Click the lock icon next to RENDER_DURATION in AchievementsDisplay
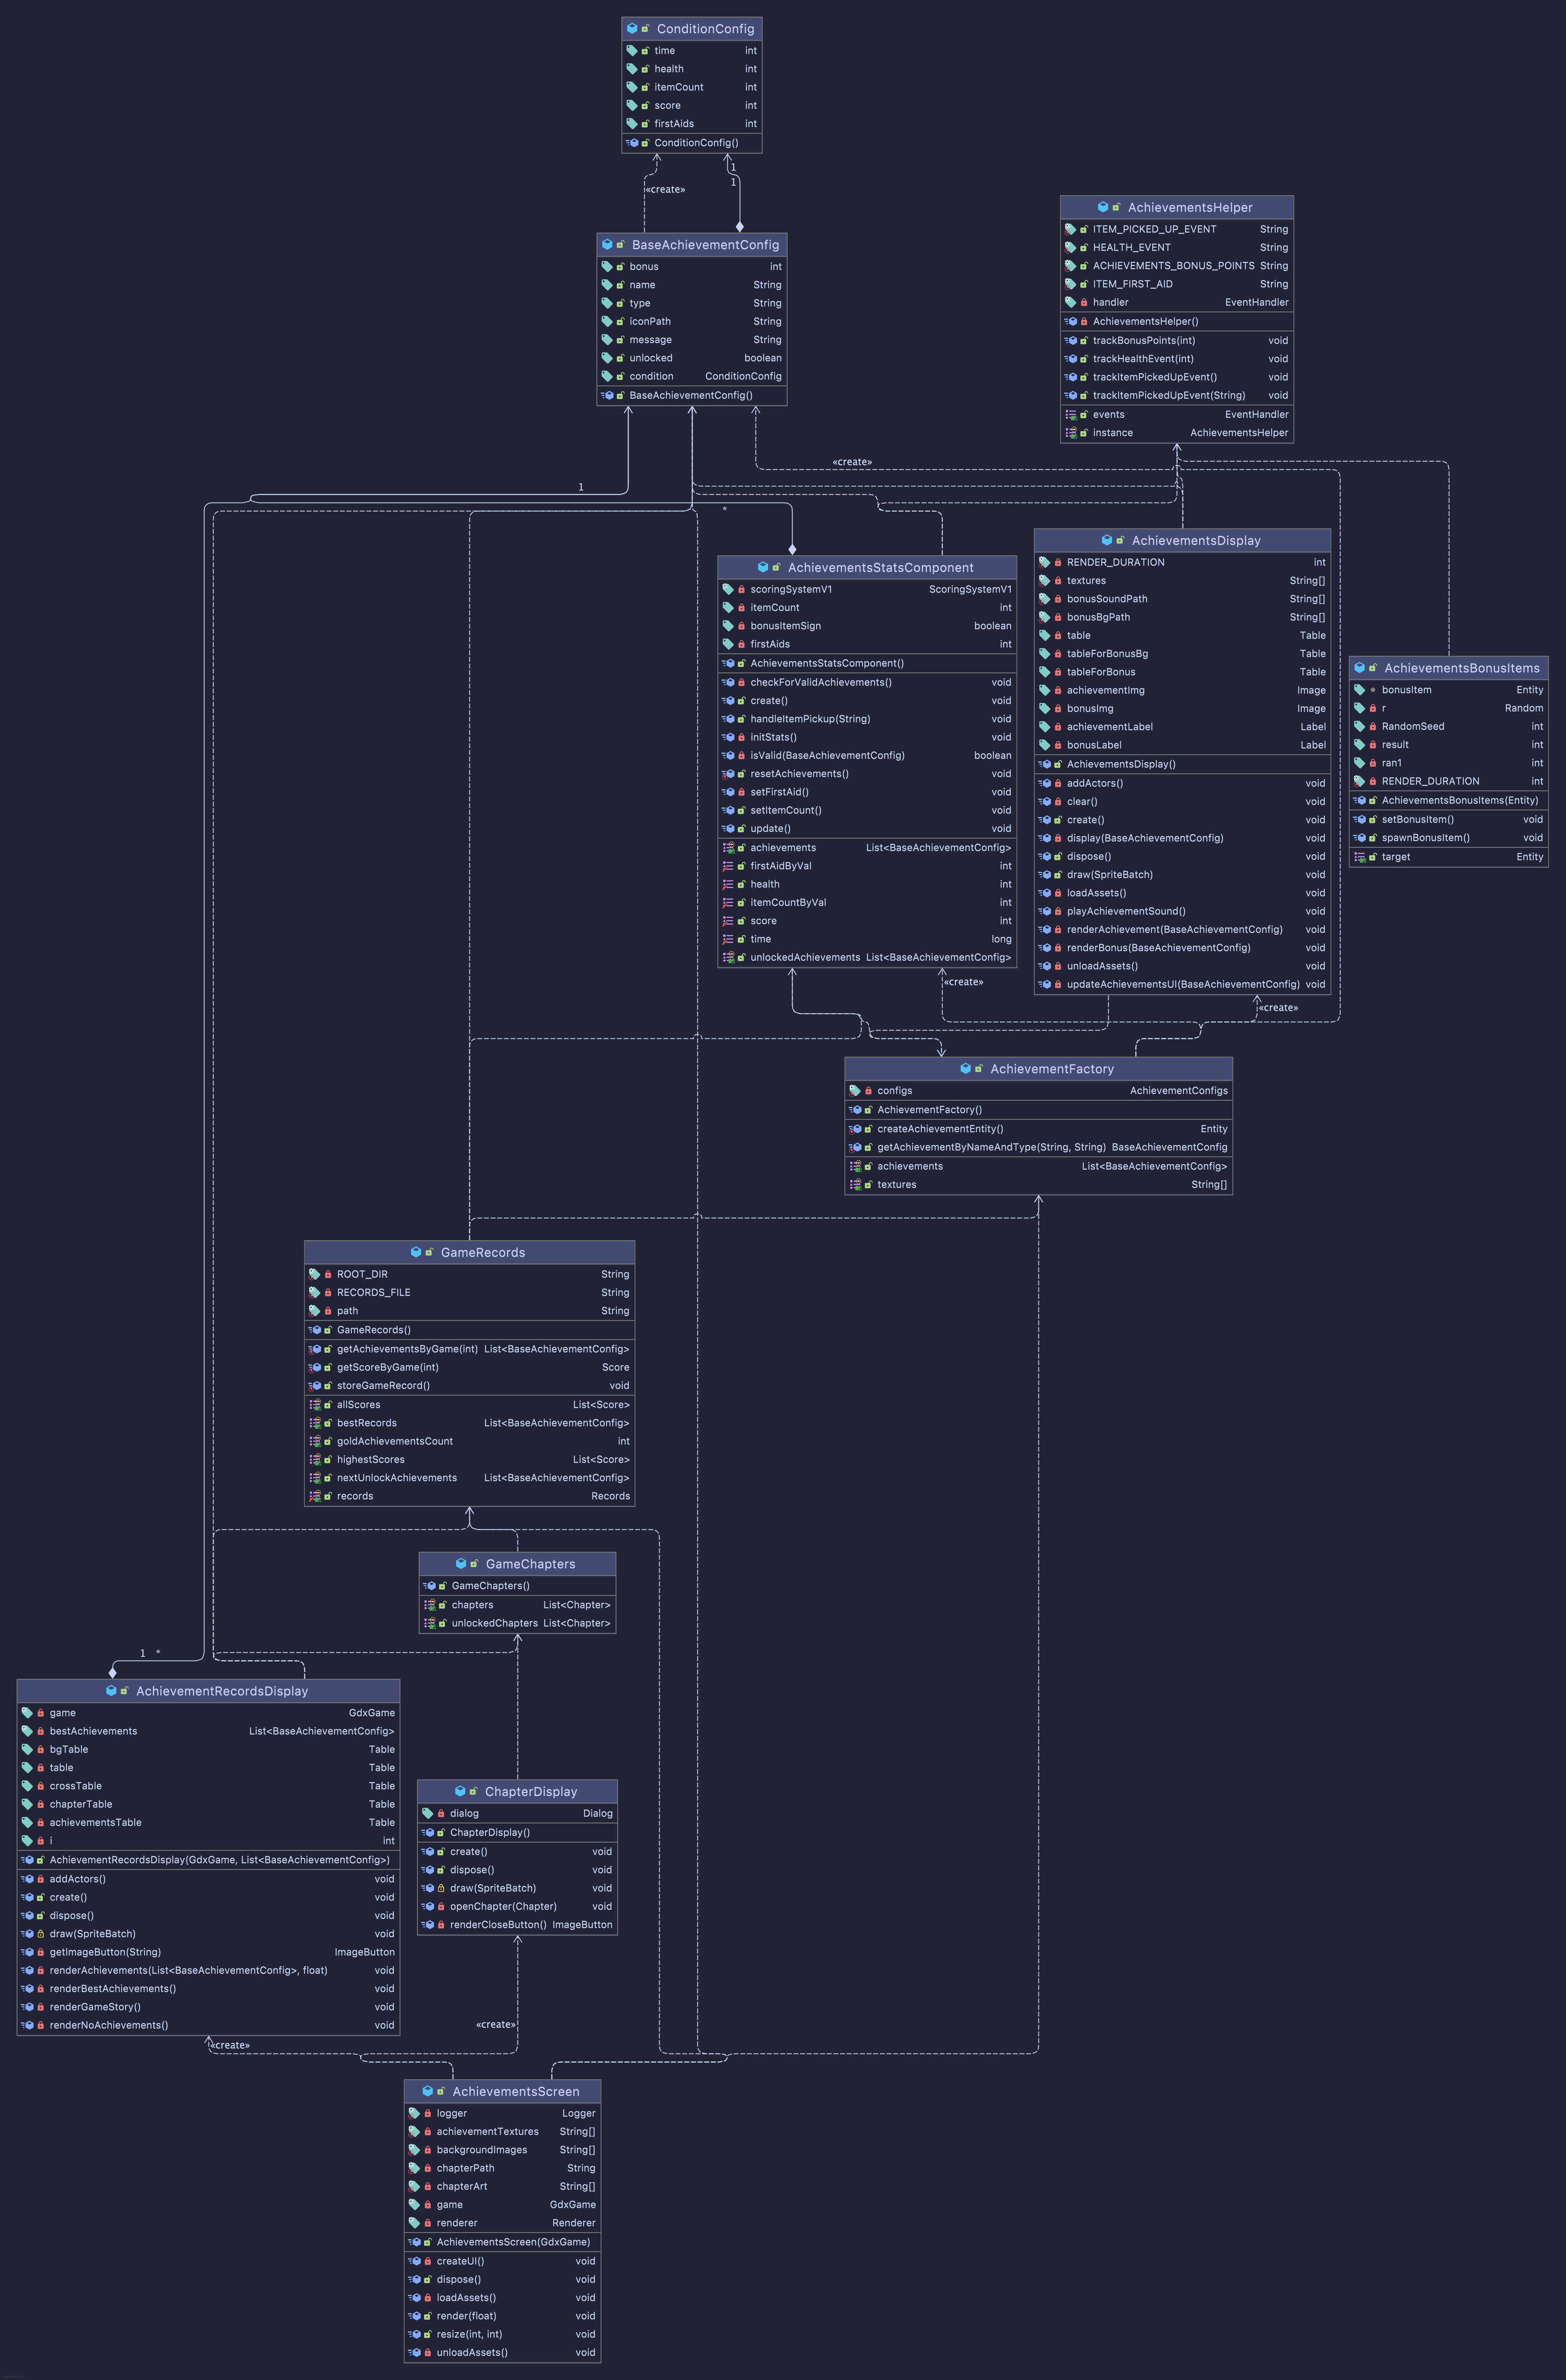Image resolution: width=1566 pixels, height=2380 pixels. click(x=1058, y=563)
